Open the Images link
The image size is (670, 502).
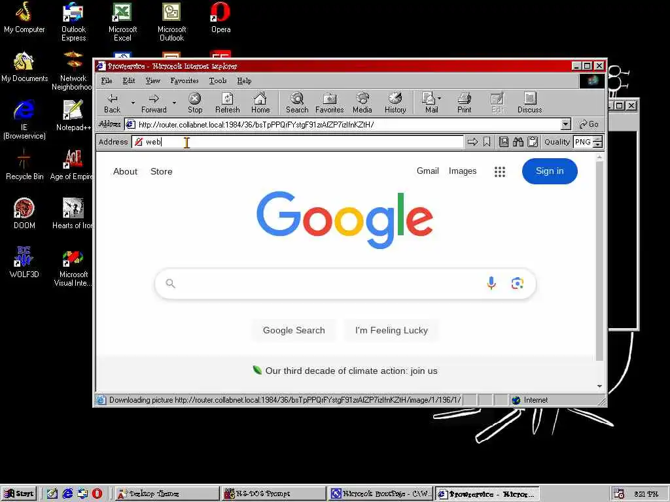[463, 171]
